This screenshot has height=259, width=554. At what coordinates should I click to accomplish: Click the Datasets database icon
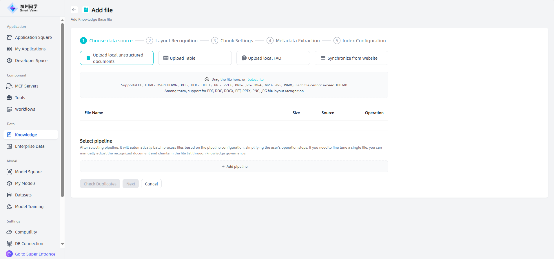coord(9,195)
